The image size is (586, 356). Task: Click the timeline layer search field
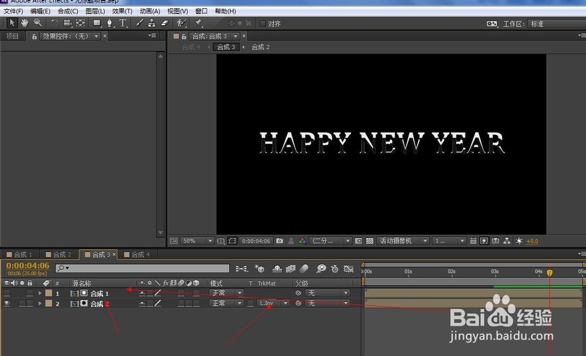(142, 268)
